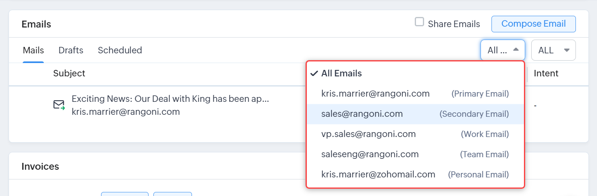Select sales@rangoni.com Secondary Email option
Image resolution: width=597 pixels, height=196 pixels.
(415, 114)
